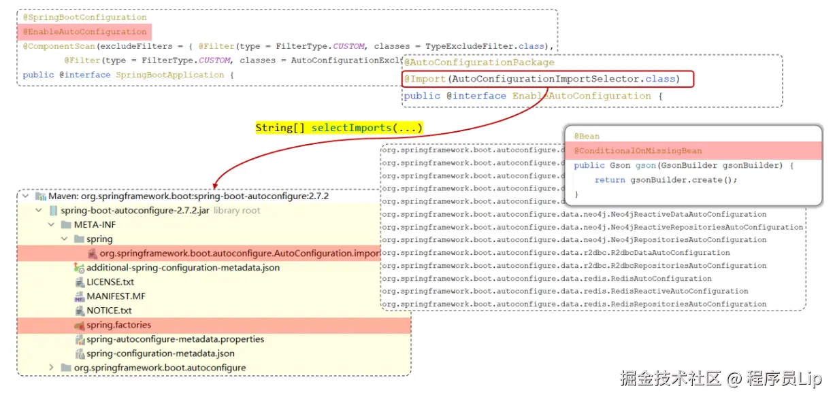The image size is (835, 401).
Task: Click the RedisRepositoriesAutoConfiguration entry
Action: click(574, 304)
